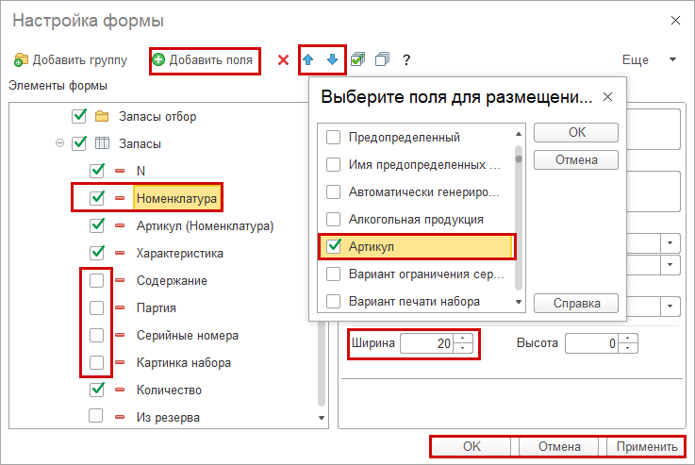Increase the Ширина value with the up stepper
695x465 pixels.
click(x=462, y=339)
